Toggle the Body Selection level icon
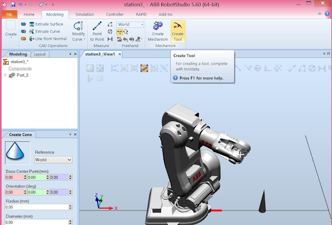The width and height of the screenshot is (332, 225). [134, 68]
